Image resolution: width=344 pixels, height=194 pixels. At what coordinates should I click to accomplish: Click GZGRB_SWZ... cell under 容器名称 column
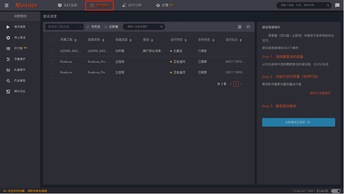tap(98, 51)
